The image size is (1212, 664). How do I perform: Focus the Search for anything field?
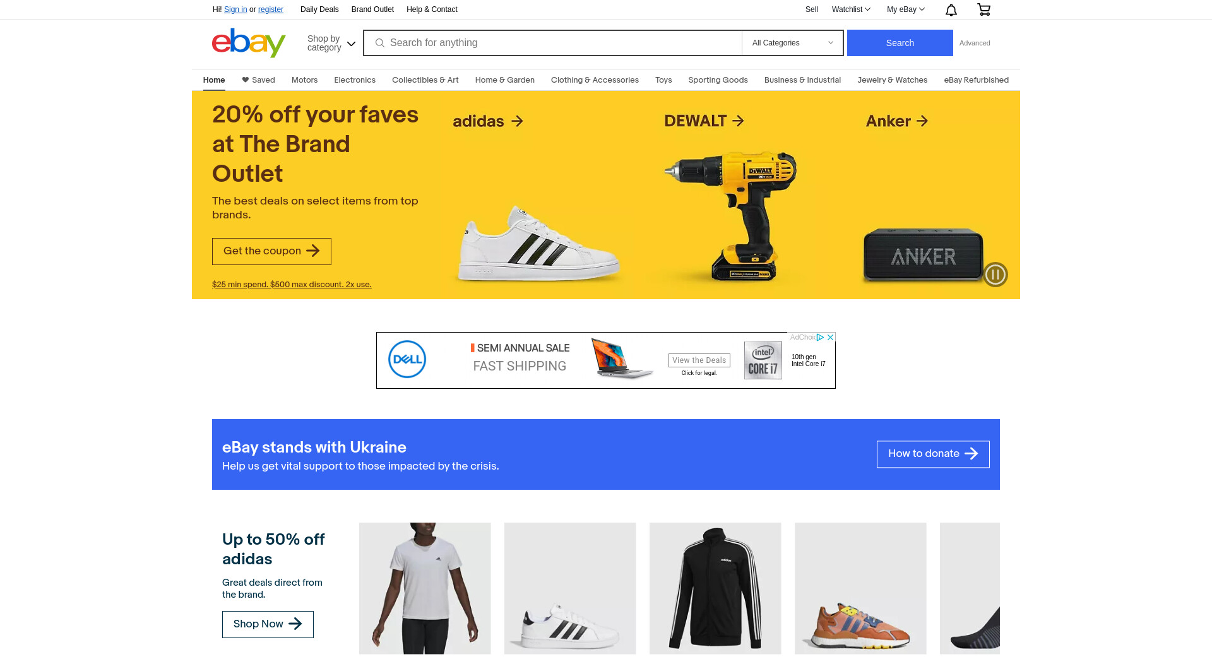552,43
